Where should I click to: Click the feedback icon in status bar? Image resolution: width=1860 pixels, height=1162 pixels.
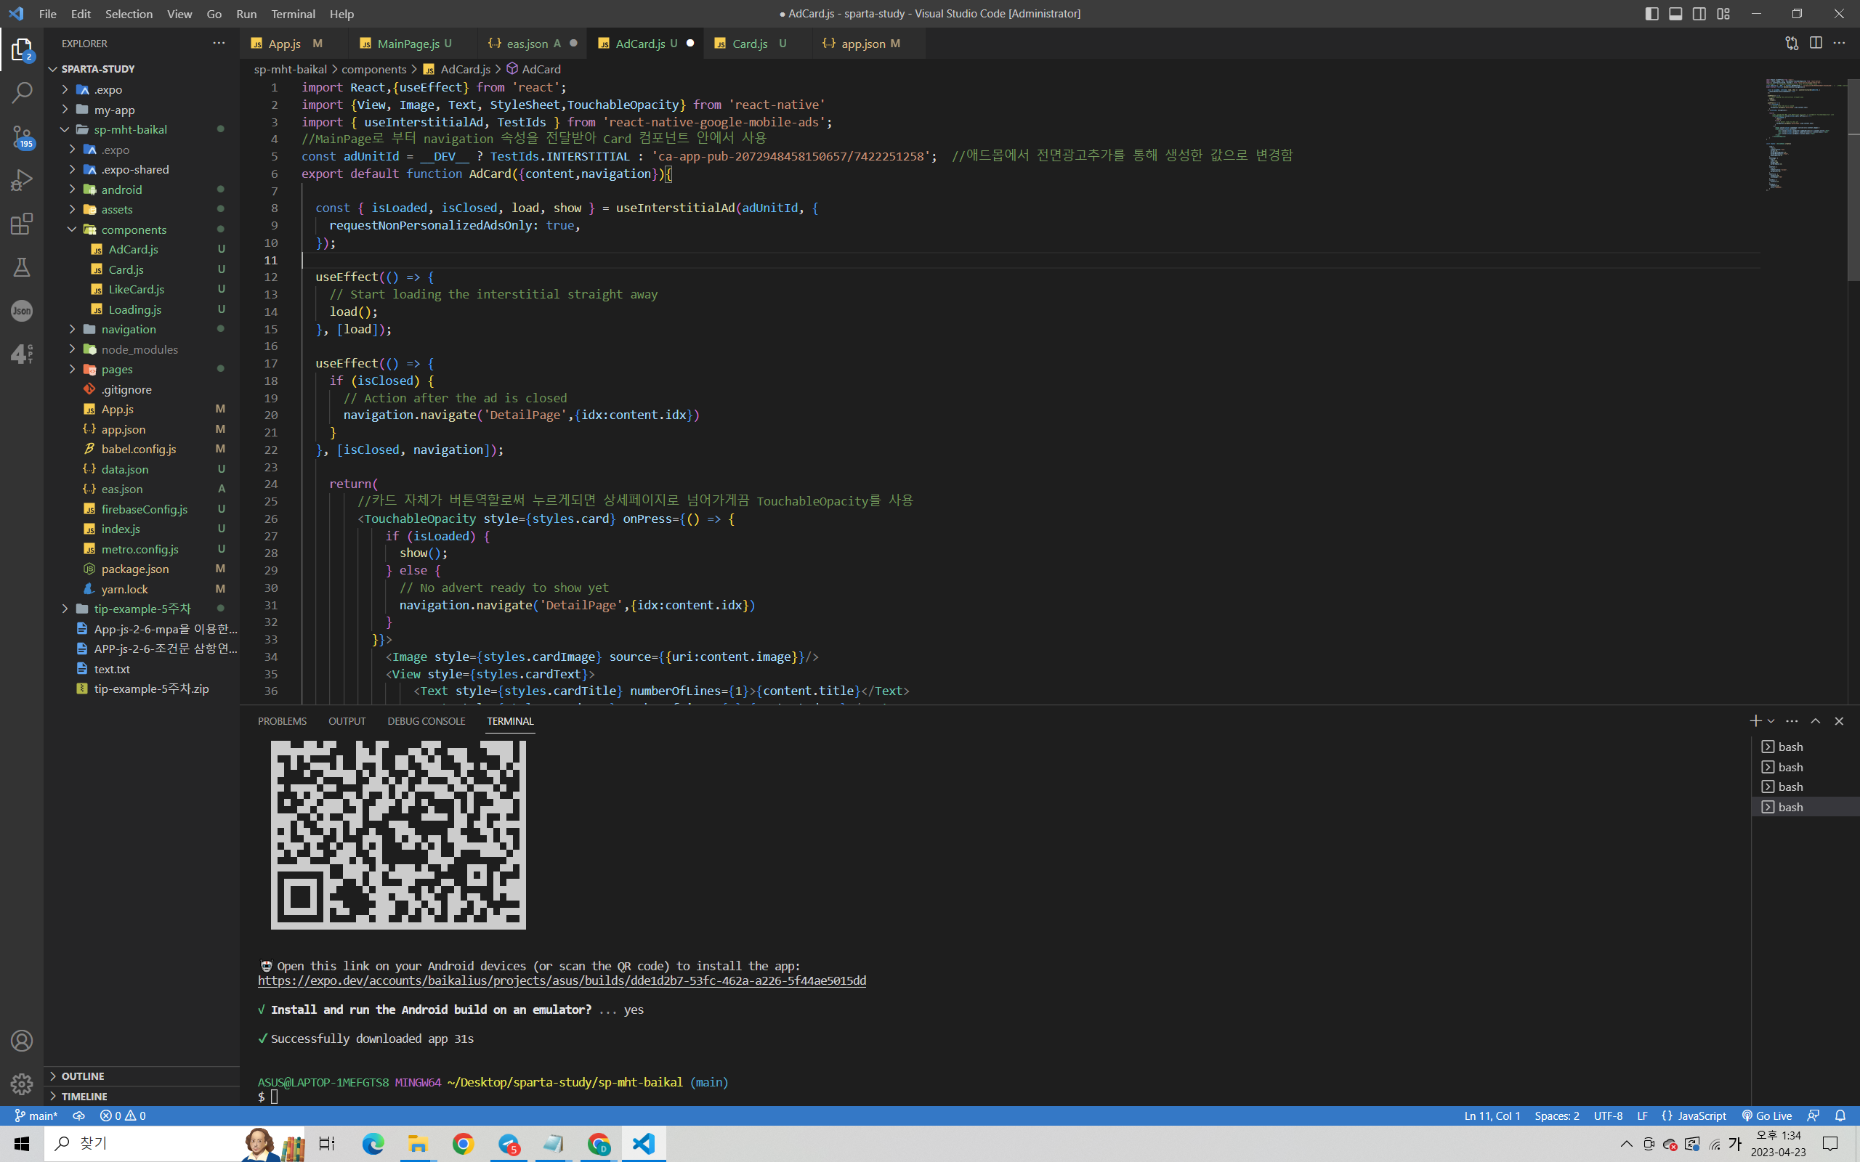(x=1814, y=1116)
